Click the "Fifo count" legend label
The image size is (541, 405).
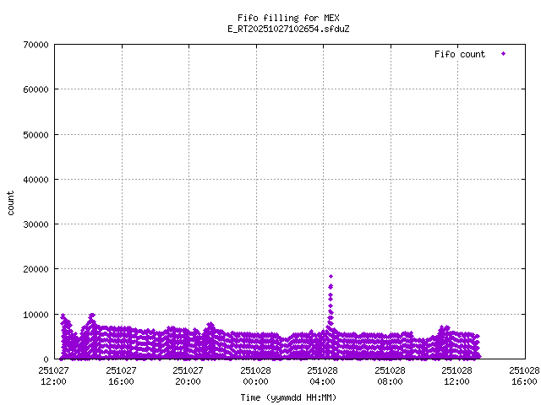(460, 54)
